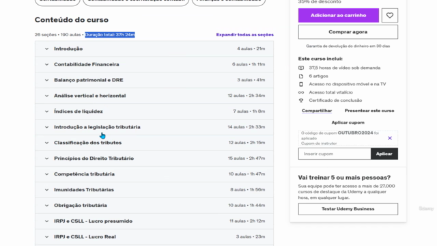Expand Introdução a legislação tributária chevron
This screenshot has height=246, width=437.
(46, 127)
